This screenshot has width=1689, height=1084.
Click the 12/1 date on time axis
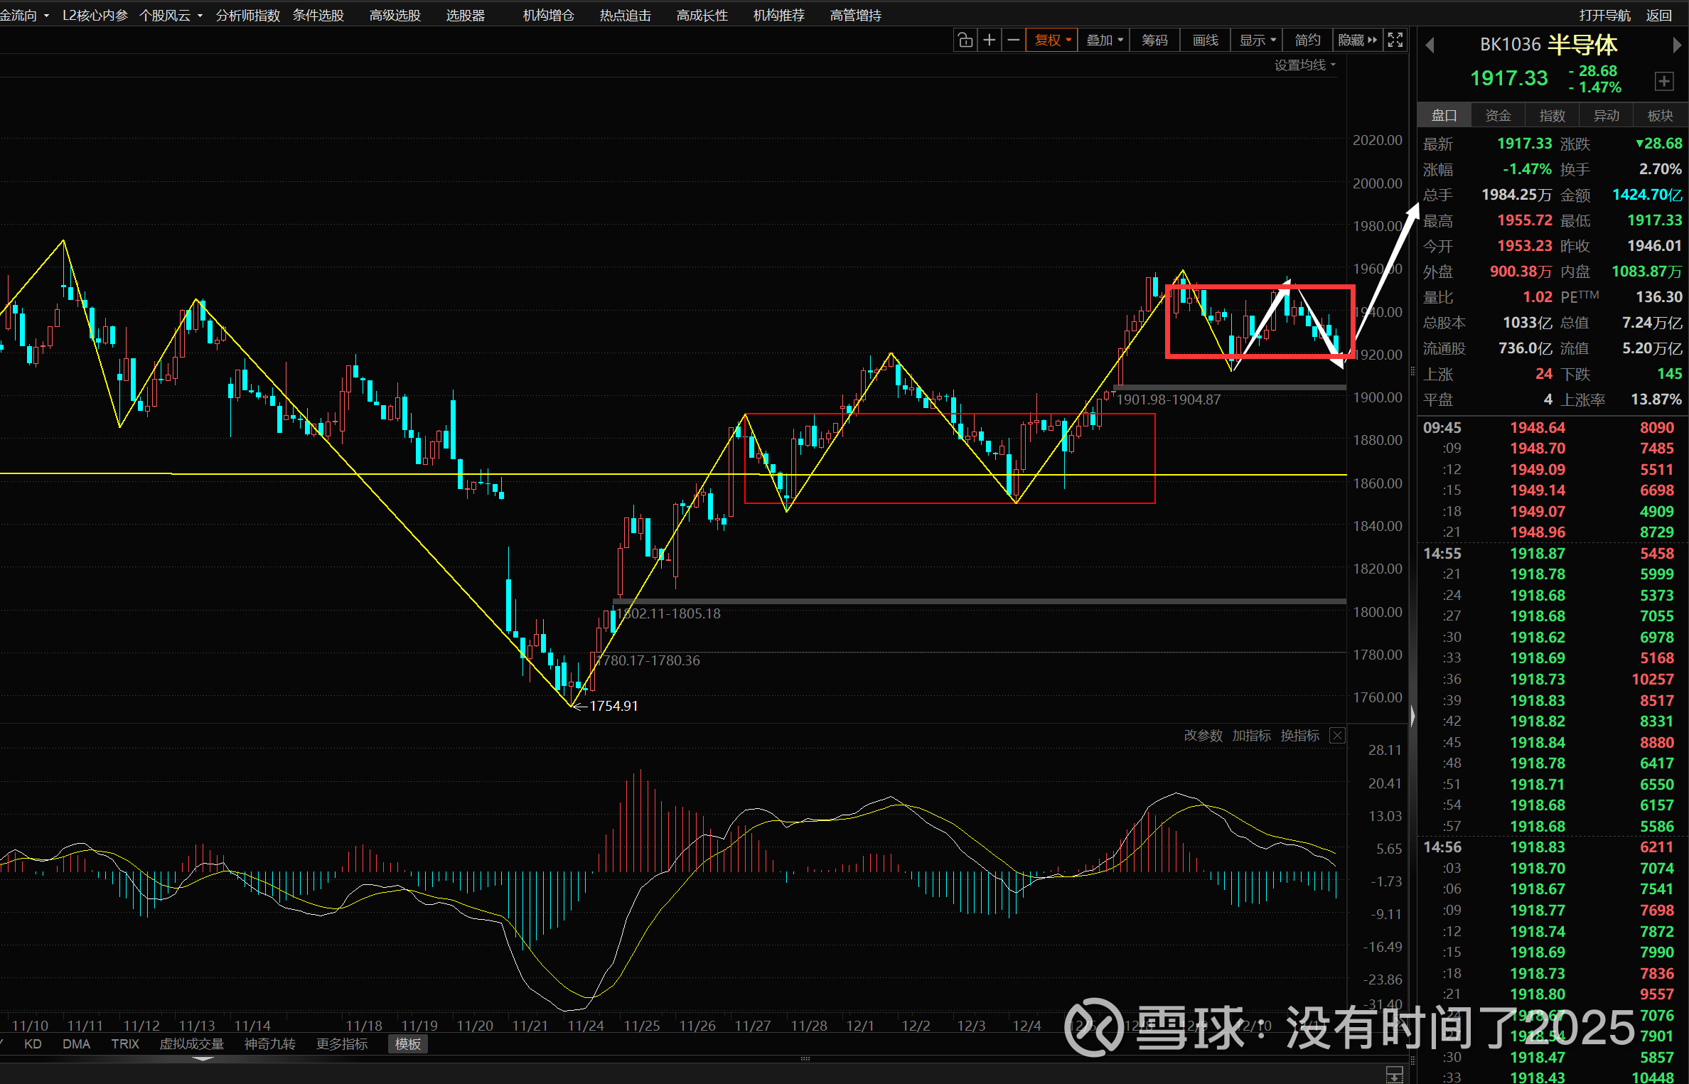click(x=860, y=1026)
